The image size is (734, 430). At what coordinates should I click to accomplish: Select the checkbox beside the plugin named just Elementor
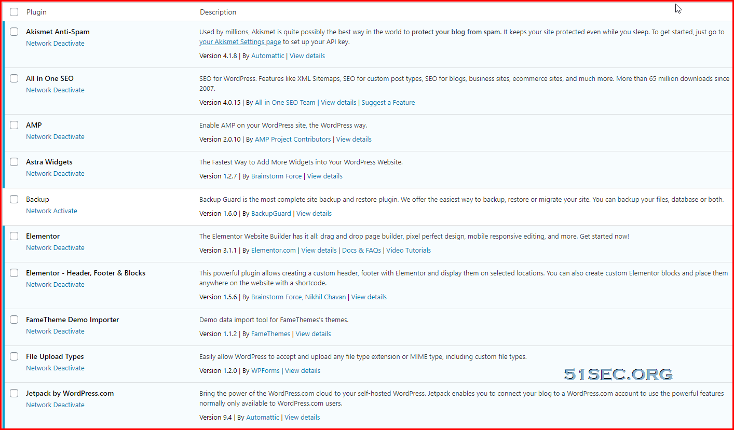click(x=14, y=236)
